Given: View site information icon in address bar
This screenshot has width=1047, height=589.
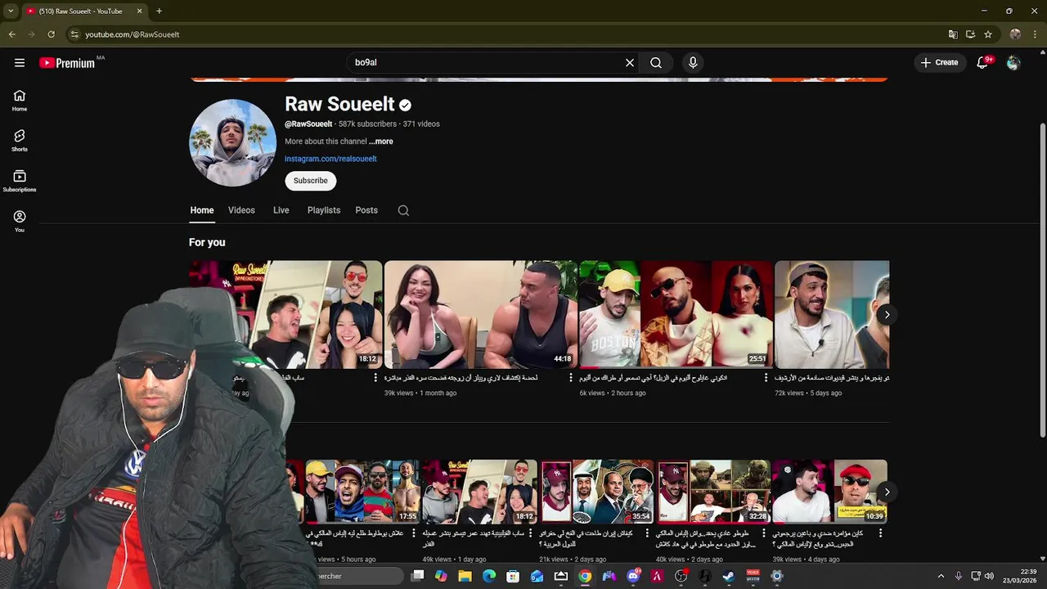Looking at the screenshot, I should click(74, 34).
